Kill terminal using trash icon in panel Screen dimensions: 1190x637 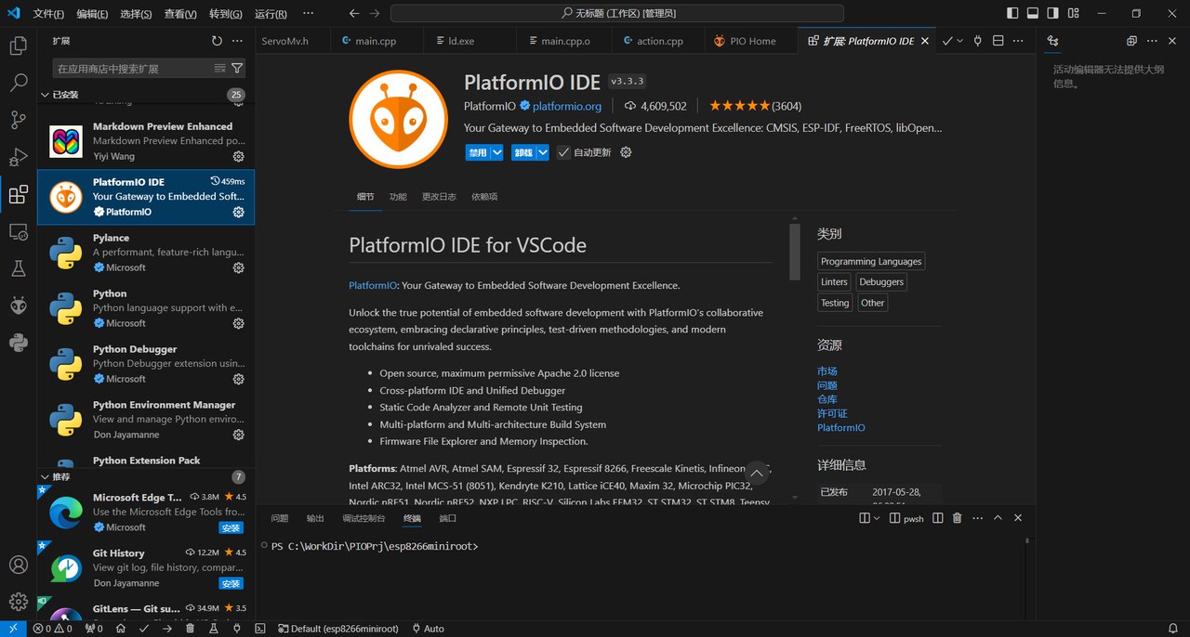tap(958, 518)
